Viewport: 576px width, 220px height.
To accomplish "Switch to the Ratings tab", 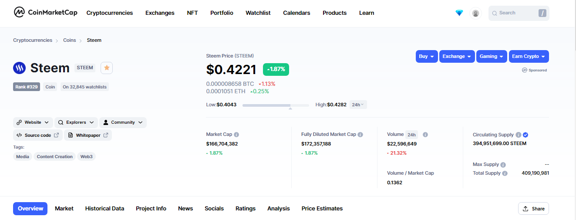I will coord(246,209).
